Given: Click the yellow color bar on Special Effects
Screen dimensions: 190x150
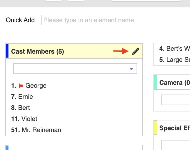Looking at the screenshot, I should click(155, 128).
